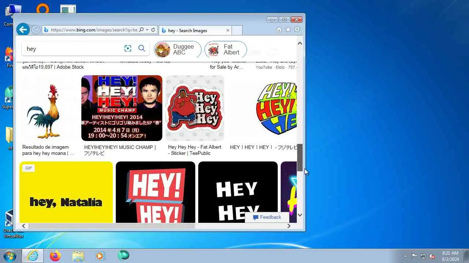Click the green round taskbar app icon
Image resolution: width=469 pixels, height=263 pixels.
click(123, 256)
